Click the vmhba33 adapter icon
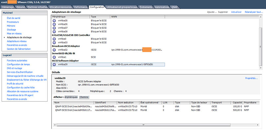This screenshot has width=266, height=133. point(54,43)
